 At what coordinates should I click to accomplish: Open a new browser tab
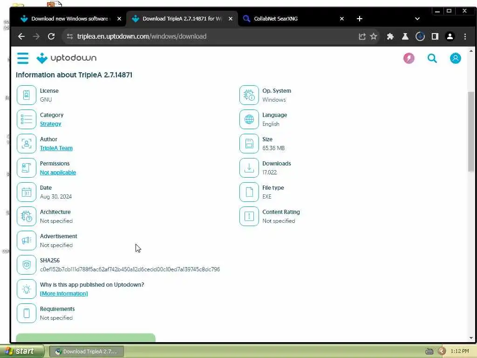point(359,19)
